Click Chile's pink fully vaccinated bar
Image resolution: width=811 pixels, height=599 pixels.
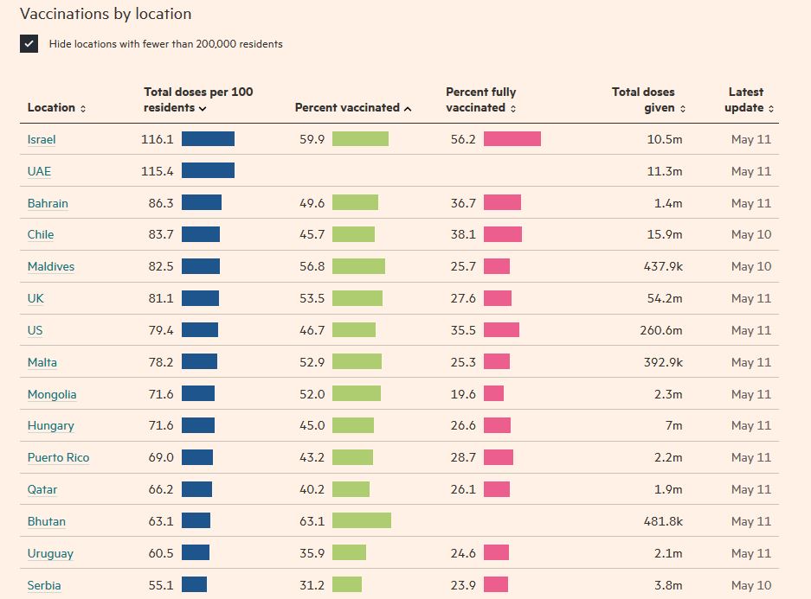click(x=502, y=234)
